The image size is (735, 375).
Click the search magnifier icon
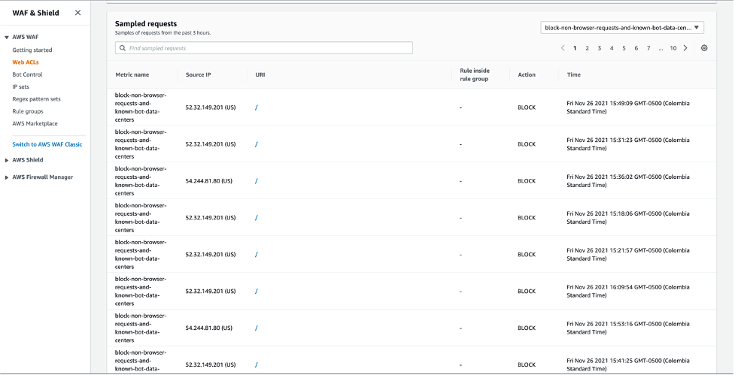(122, 48)
